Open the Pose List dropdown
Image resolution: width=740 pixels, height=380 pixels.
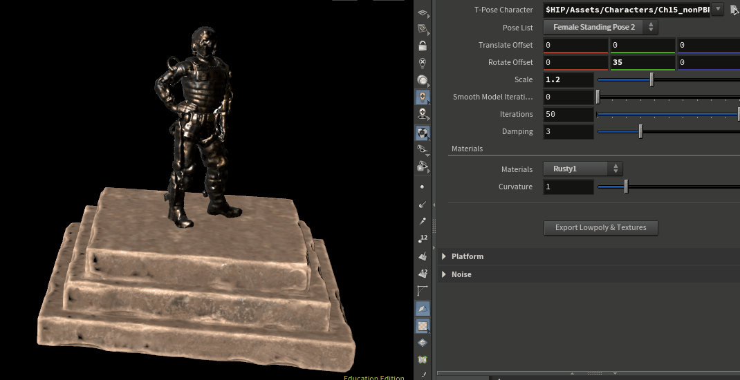click(600, 28)
